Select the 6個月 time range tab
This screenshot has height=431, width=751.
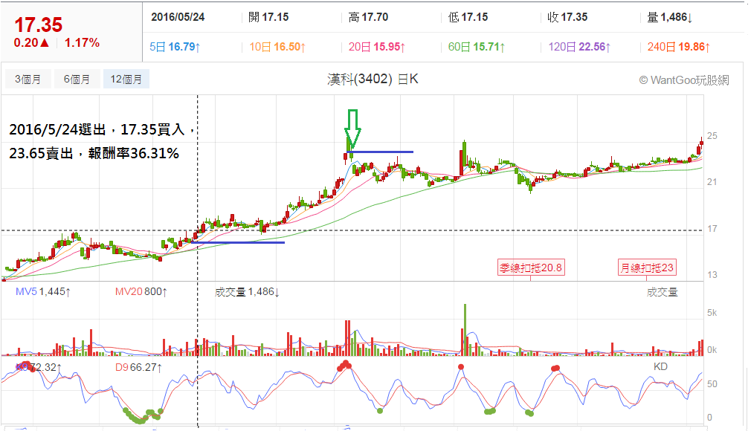pyautogui.click(x=77, y=79)
